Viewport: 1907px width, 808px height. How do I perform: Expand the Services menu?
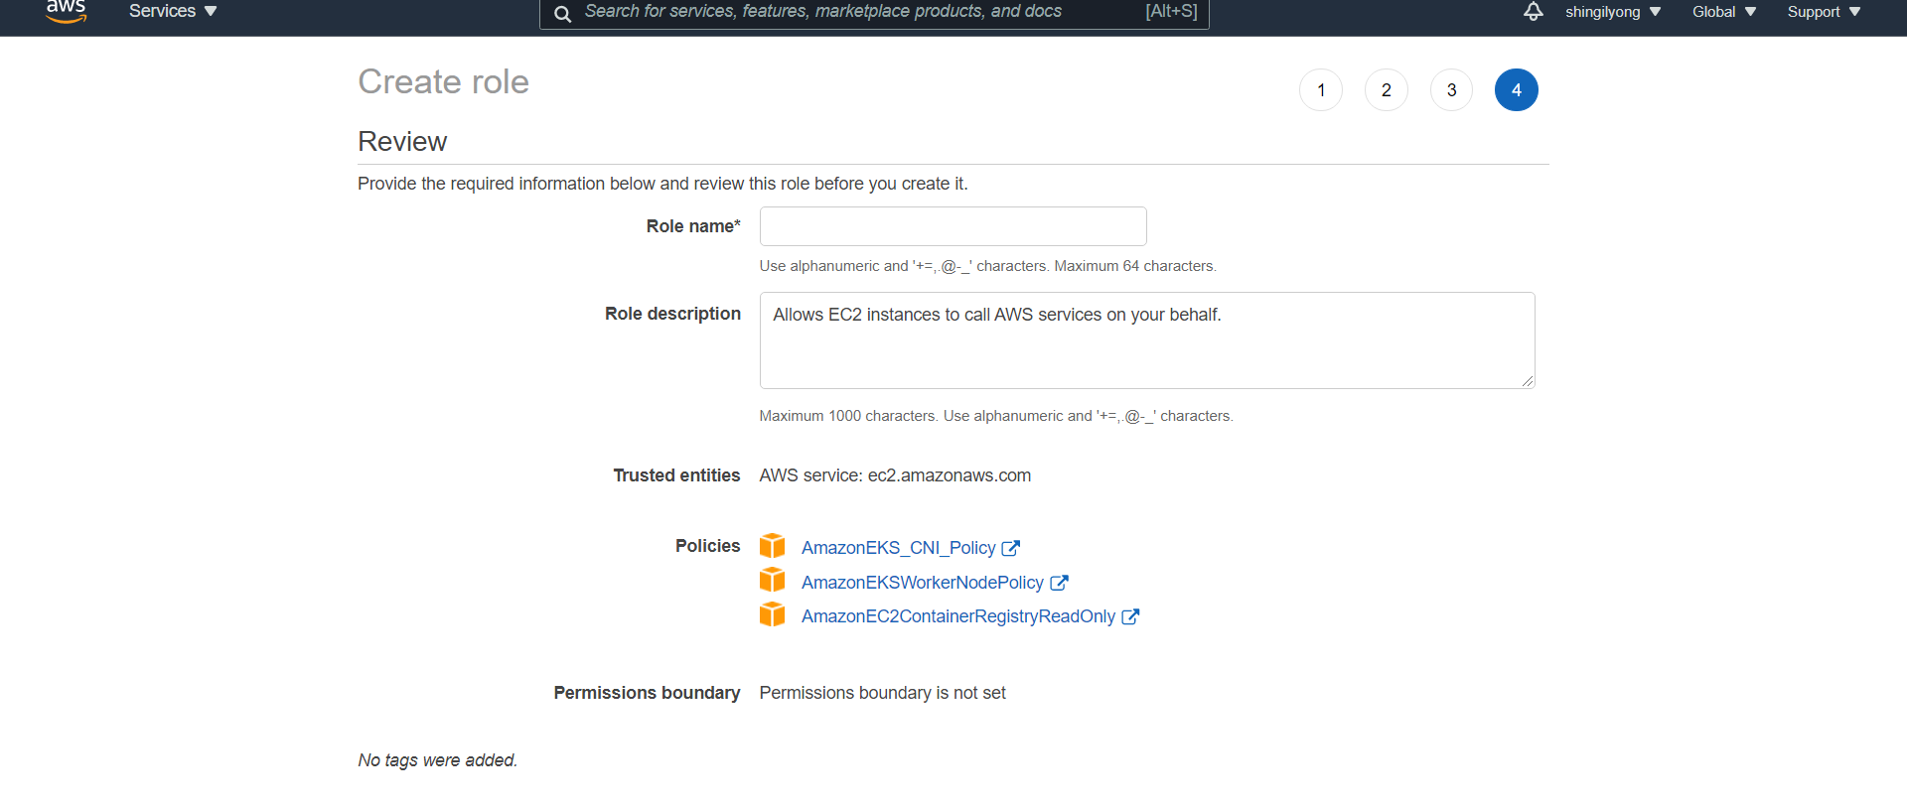173,11
